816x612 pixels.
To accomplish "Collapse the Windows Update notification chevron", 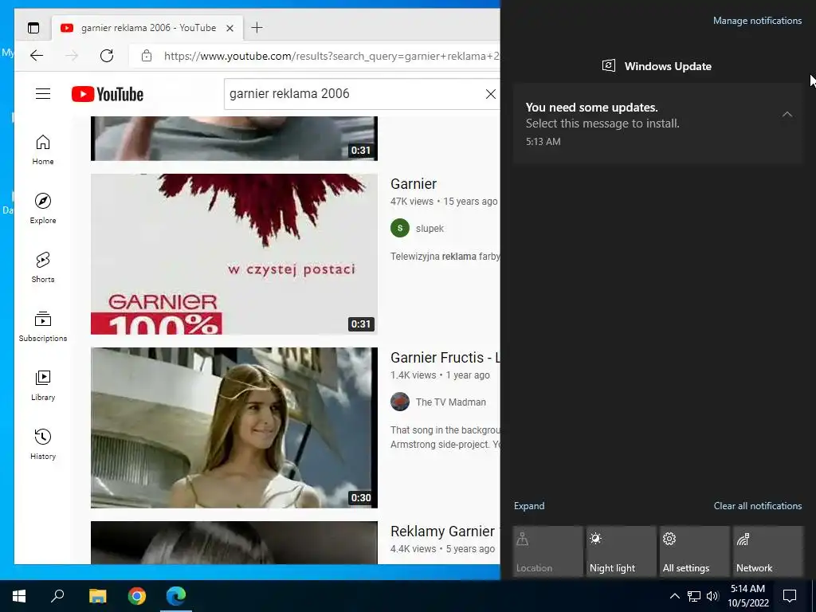I will coord(787,114).
